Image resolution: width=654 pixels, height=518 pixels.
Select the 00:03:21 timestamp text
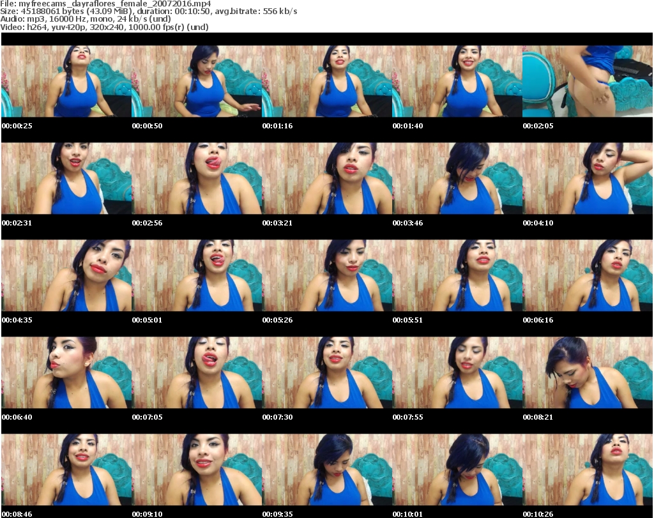pyautogui.click(x=277, y=223)
